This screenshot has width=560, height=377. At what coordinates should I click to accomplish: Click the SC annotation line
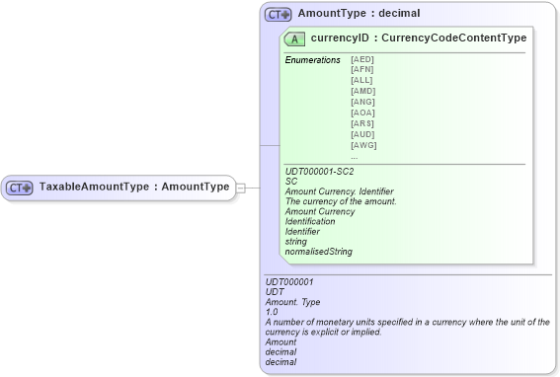[x=291, y=182]
